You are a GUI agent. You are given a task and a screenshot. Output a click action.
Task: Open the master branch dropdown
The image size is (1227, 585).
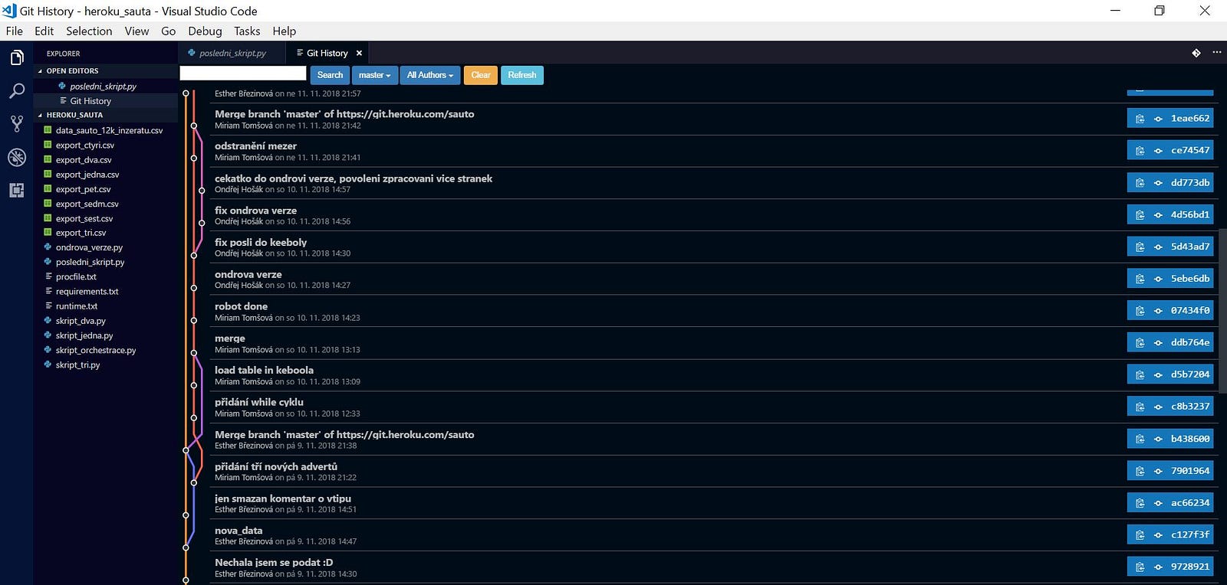coord(374,75)
